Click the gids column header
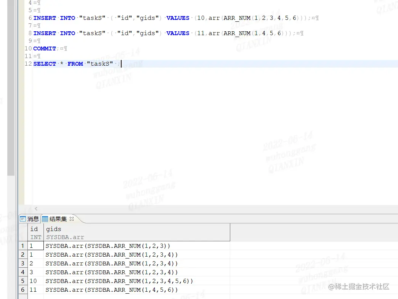This screenshot has width=398, height=299. click(137, 233)
